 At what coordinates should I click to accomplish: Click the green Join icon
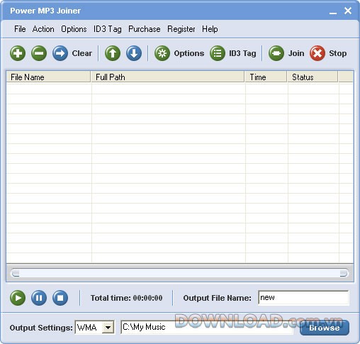click(x=276, y=53)
